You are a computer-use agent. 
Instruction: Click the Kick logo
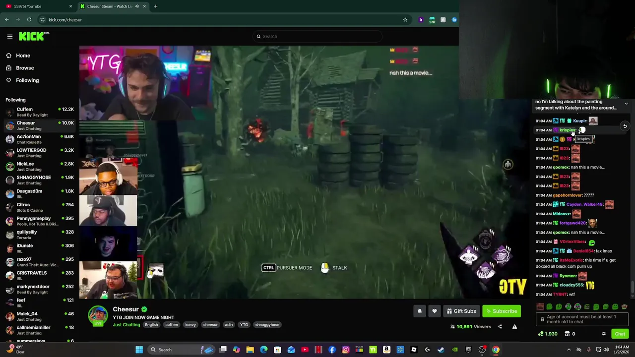(34, 36)
